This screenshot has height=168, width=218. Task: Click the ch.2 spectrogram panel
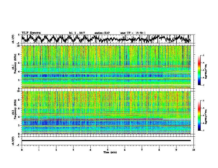(106, 113)
